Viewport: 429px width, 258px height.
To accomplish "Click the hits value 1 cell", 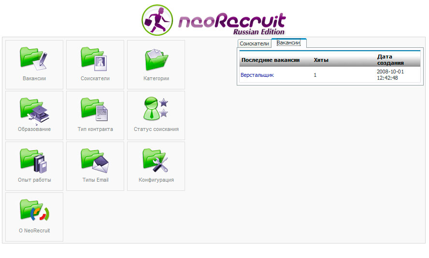I will pyautogui.click(x=315, y=75).
